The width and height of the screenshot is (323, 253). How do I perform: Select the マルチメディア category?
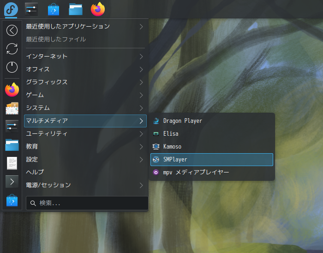(x=85, y=121)
